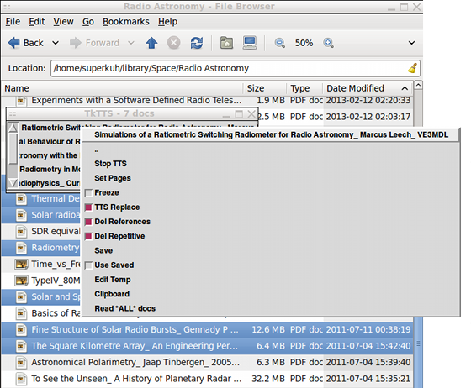The image size is (471, 388).
Task: Zoom in using the magnifier plus icon
Action: pos(328,43)
